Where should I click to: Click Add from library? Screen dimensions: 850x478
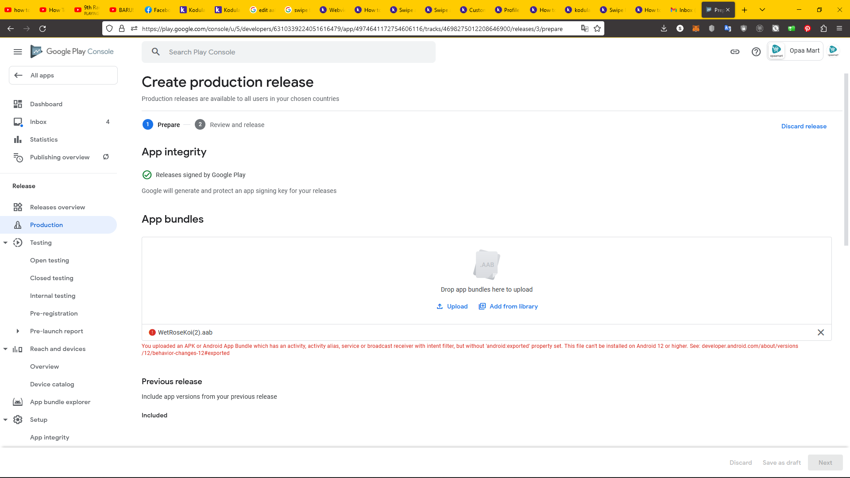click(508, 306)
